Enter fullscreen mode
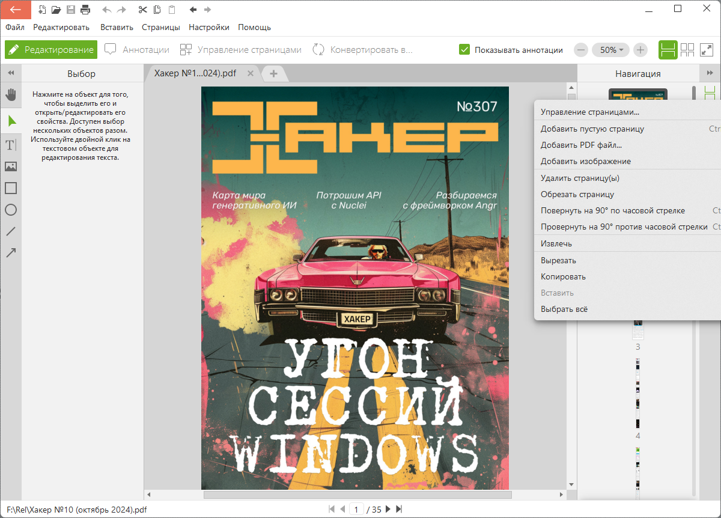Image resolution: width=721 pixels, height=518 pixels. click(706, 50)
